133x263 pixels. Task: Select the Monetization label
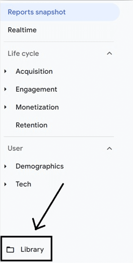click(37, 107)
